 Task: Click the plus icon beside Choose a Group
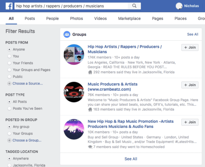tap(9, 140)
